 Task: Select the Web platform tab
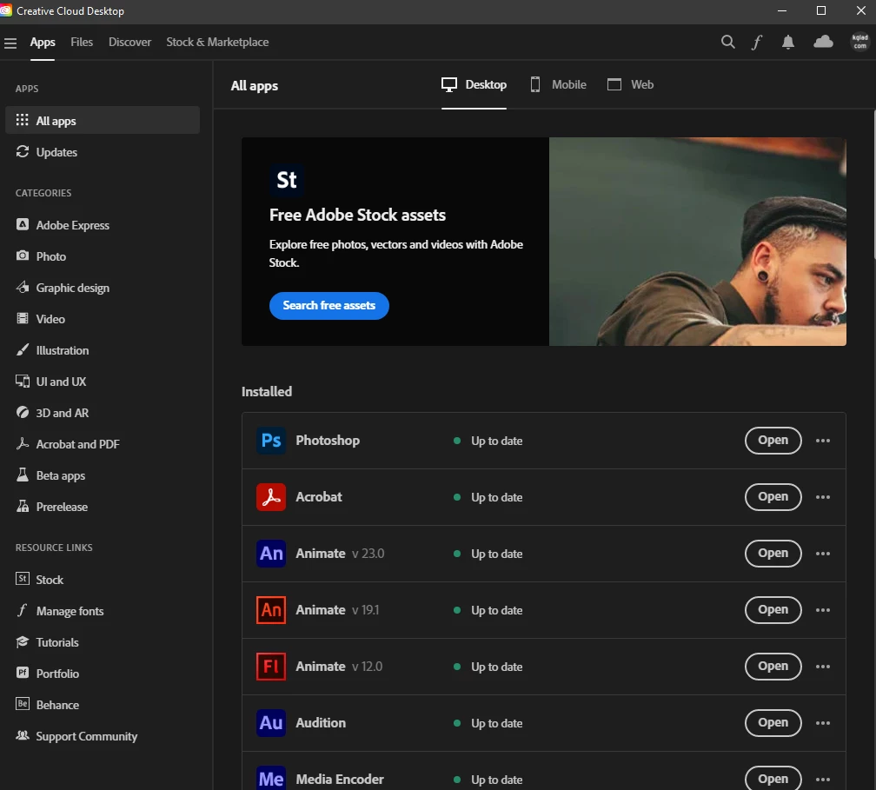click(630, 85)
